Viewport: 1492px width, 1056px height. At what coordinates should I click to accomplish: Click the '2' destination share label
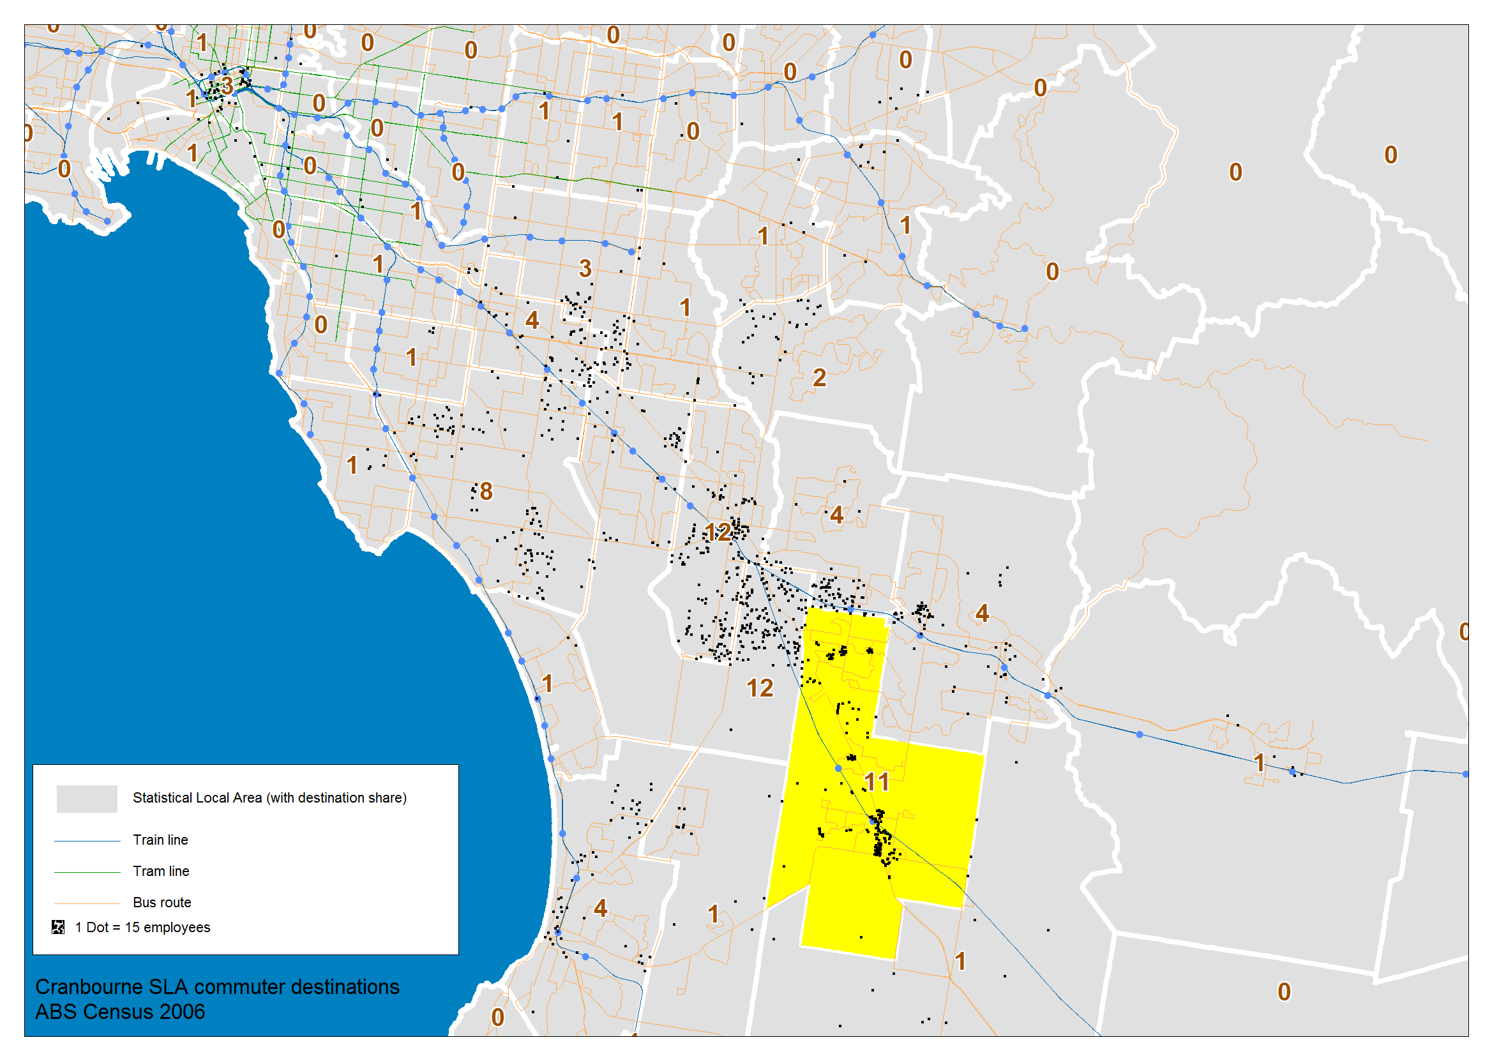coord(819,378)
